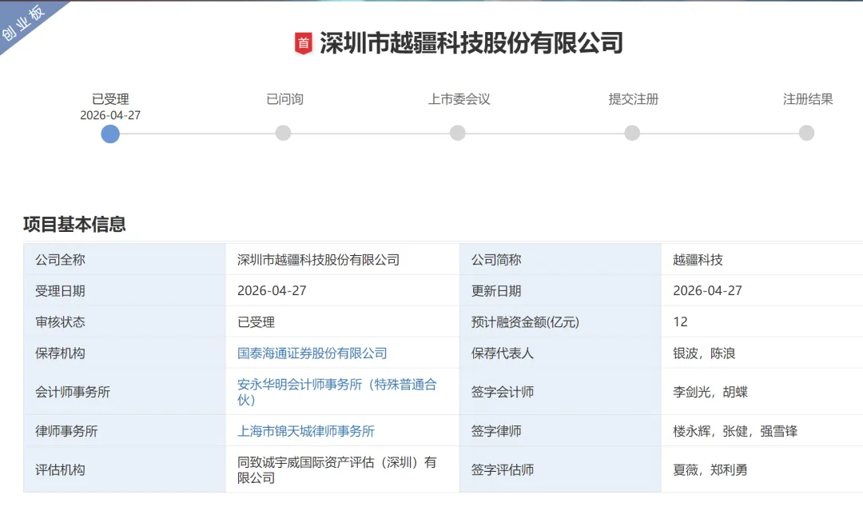Open 安永华明会计师事务所 link
This screenshot has width=863, height=507.
[x=337, y=392]
